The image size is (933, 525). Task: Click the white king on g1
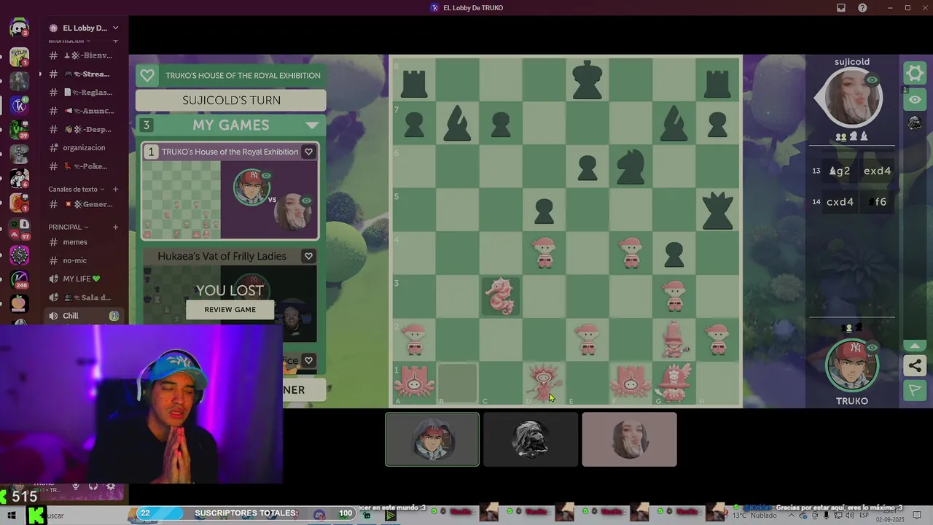(674, 383)
